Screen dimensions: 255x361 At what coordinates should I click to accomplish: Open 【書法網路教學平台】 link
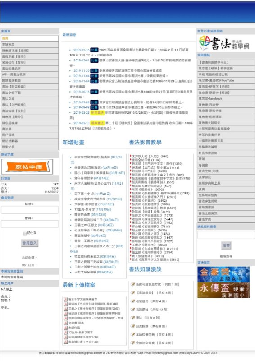click(x=226, y=62)
